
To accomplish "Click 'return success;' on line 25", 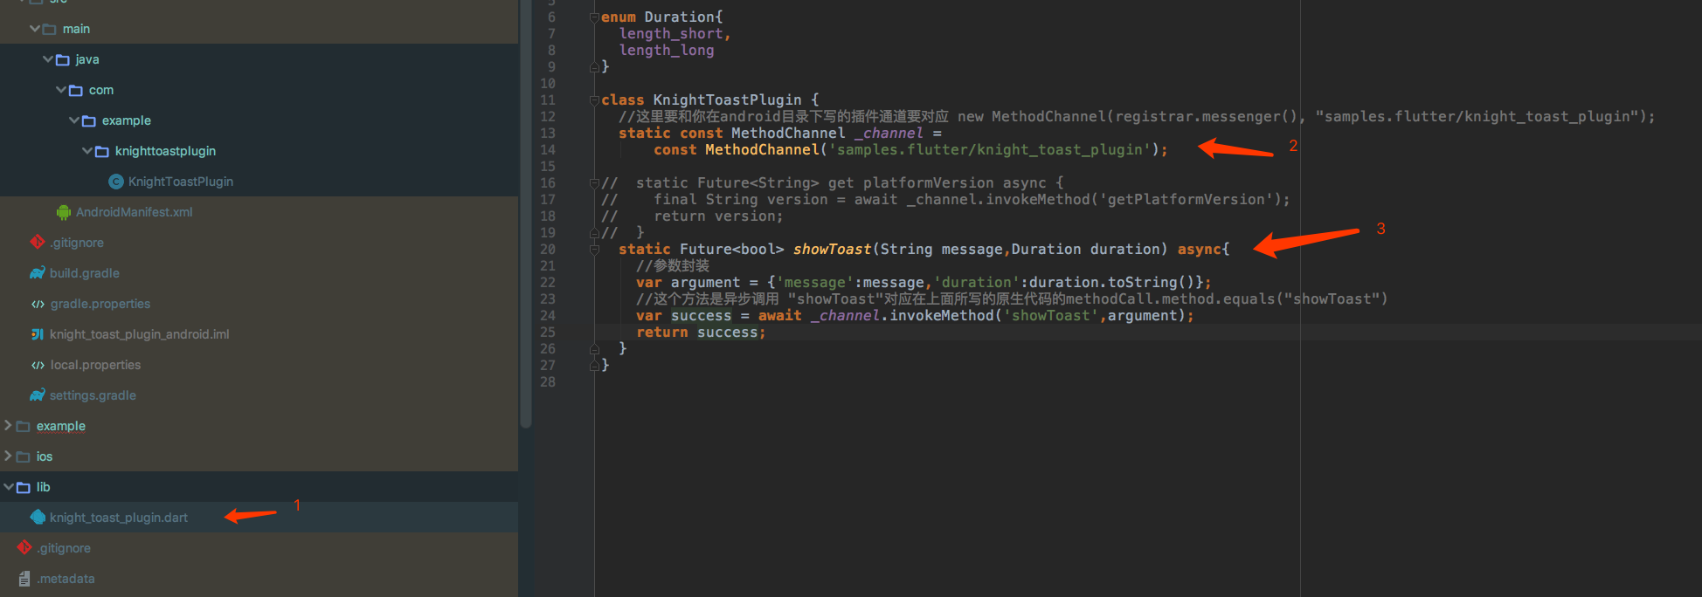I will coord(701,333).
